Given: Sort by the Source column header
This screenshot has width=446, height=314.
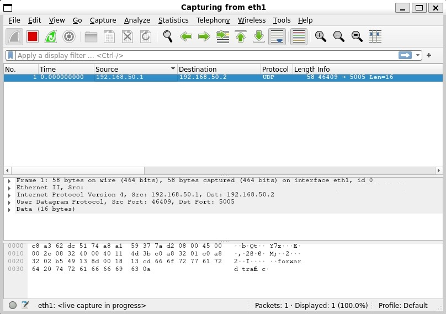Looking at the screenshot, I should [x=136, y=69].
